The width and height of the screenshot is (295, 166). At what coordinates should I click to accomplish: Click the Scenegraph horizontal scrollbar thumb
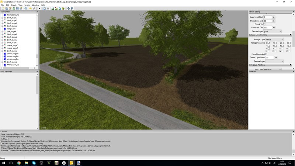(17, 68)
